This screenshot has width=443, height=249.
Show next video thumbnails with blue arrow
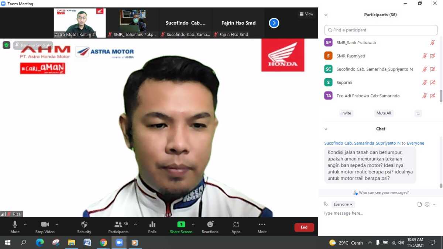coord(274,23)
